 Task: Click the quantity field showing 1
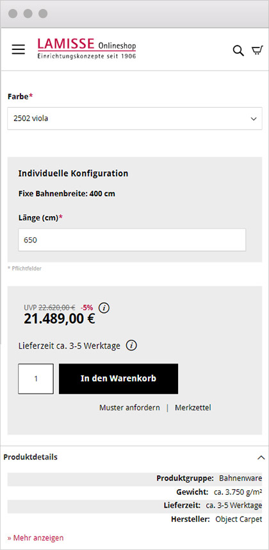point(36,379)
